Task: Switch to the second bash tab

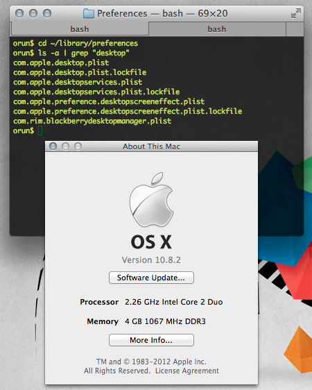Action: tap(217, 29)
